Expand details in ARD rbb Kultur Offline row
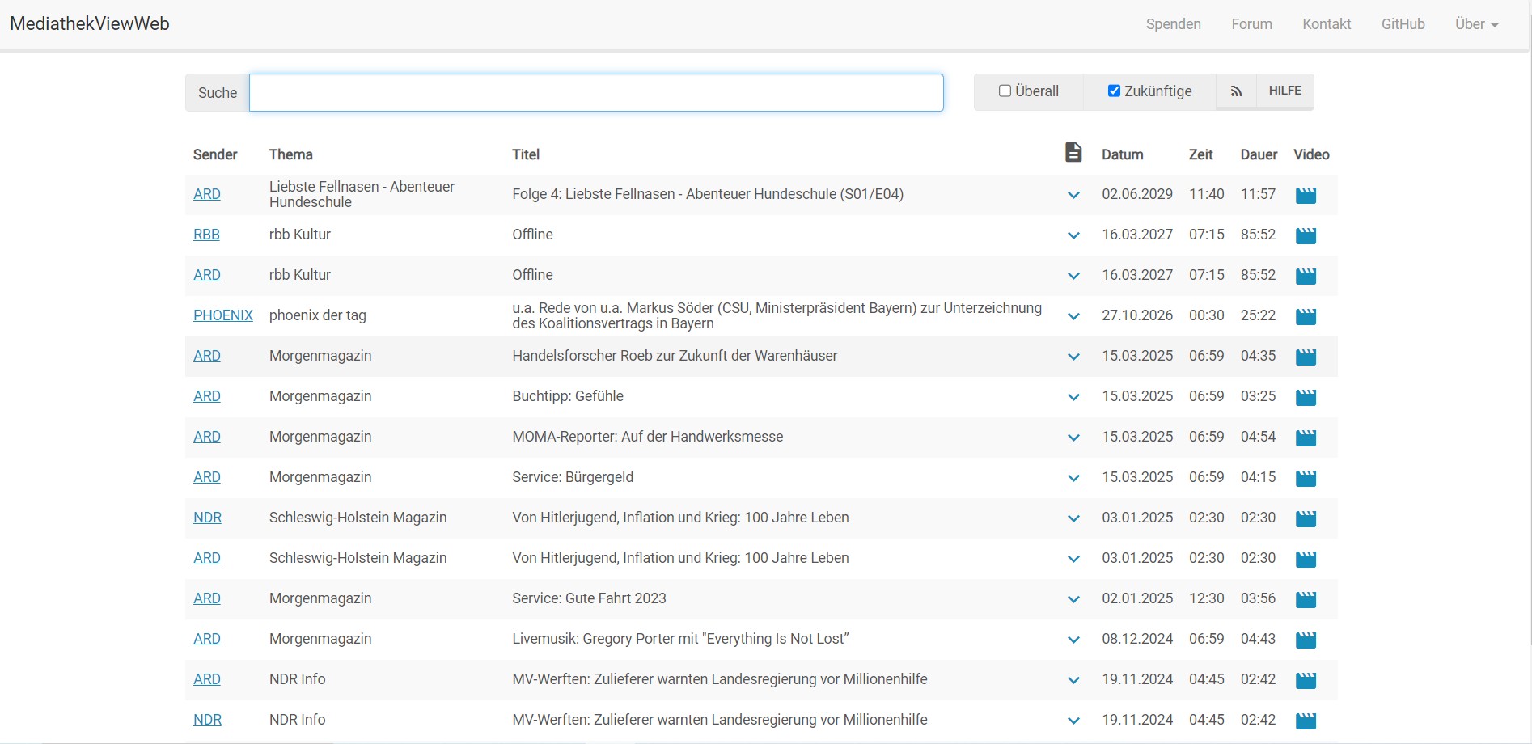The image size is (1532, 744). (x=1073, y=276)
